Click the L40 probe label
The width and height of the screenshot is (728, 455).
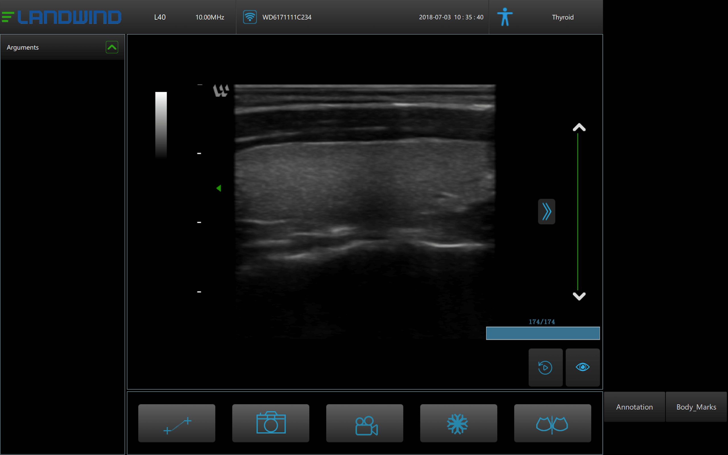tap(160, 17)
